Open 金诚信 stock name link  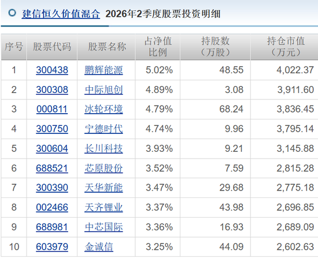tap(99, 246)
